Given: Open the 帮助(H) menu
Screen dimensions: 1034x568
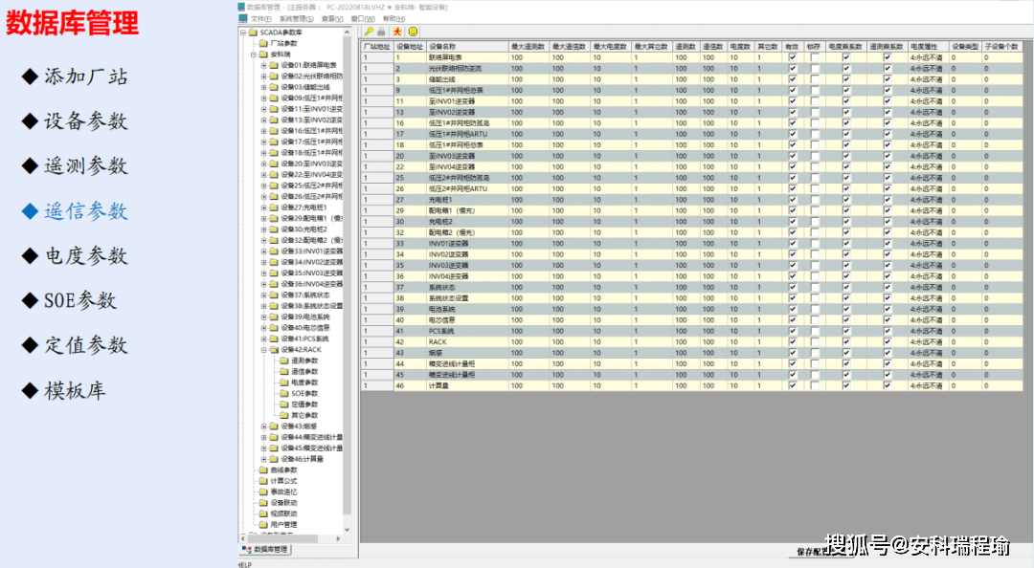Looking at the screenshot, I should click(x=393, y=19).
